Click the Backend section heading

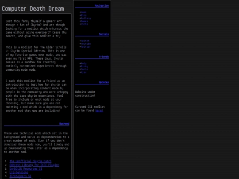pos(64,124)
